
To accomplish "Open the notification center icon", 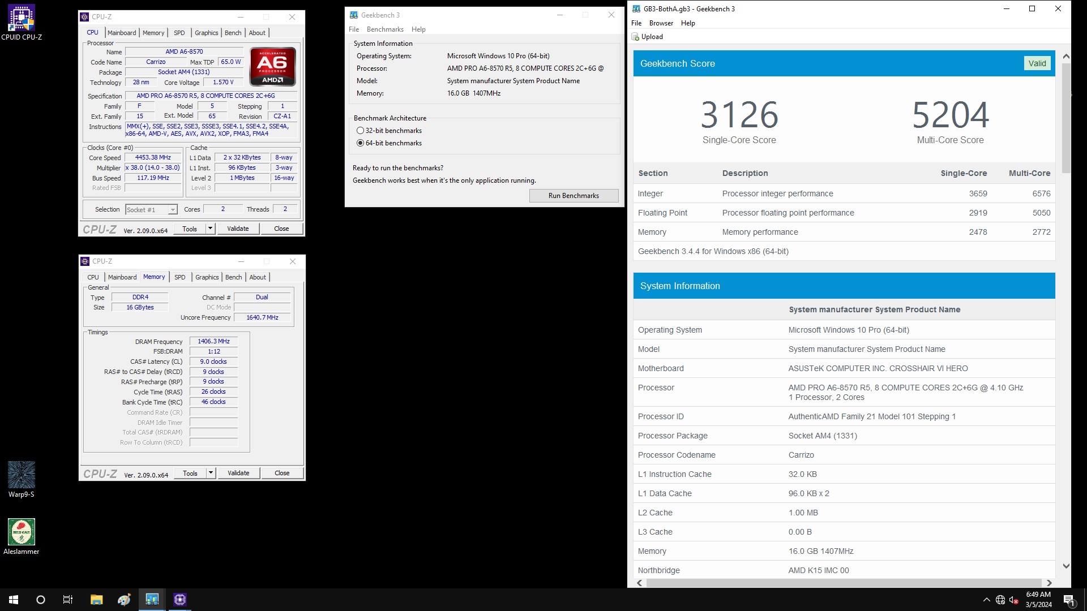I will click(x=1069, y=600).
